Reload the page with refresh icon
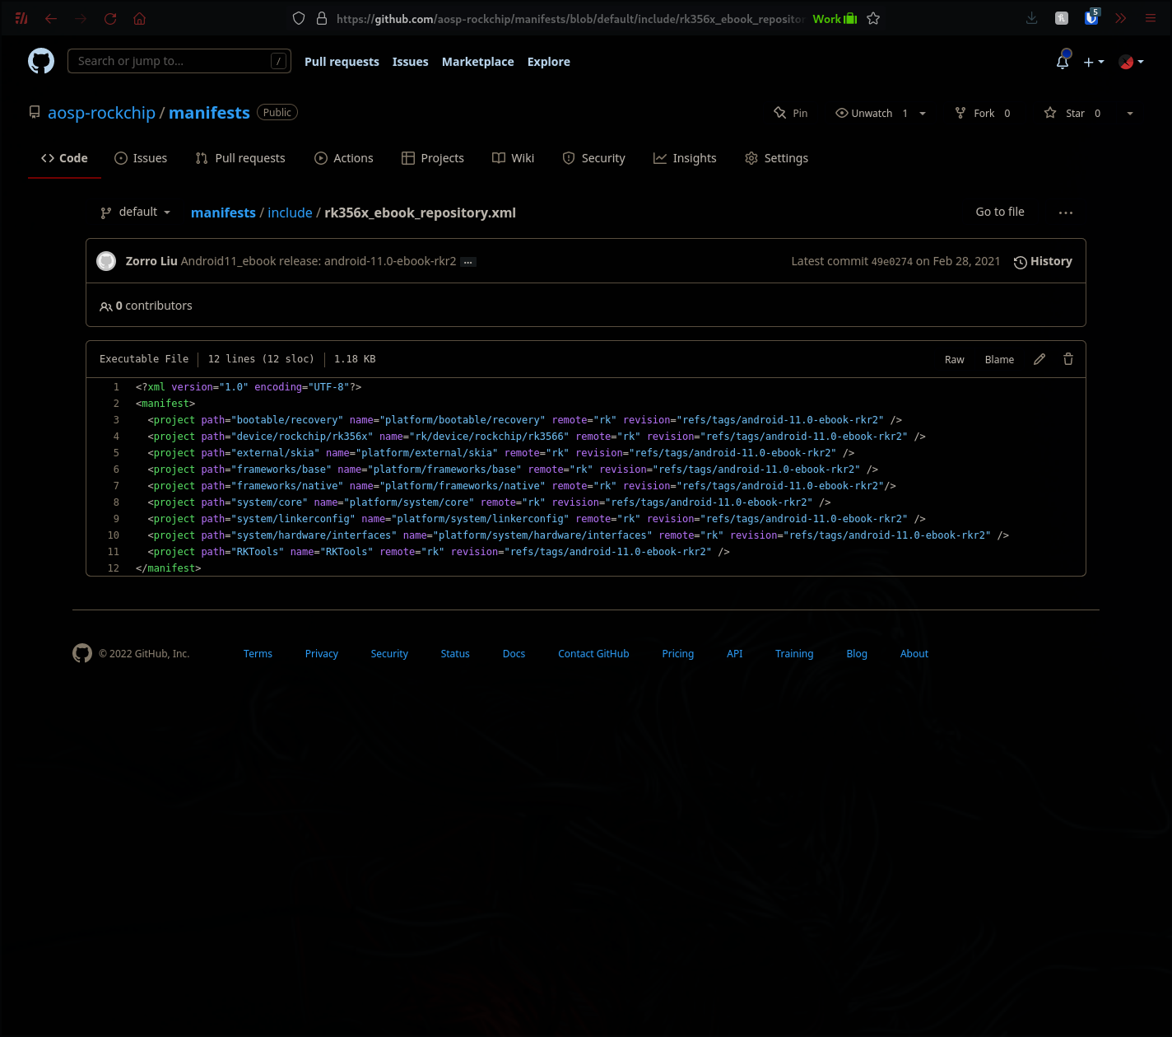This screenshot has width=1172, height=1037. point(110,18)
